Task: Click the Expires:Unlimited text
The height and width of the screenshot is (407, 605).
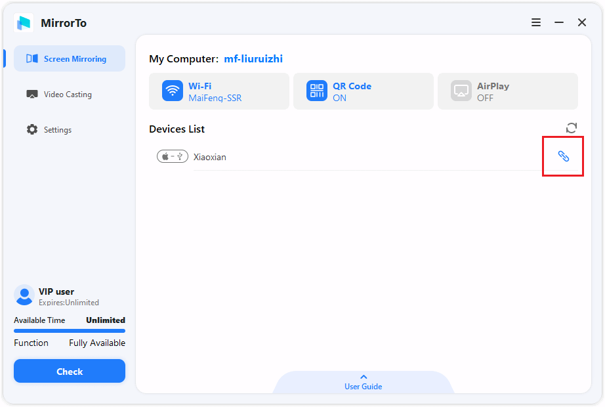Action: tap(69, 303)
